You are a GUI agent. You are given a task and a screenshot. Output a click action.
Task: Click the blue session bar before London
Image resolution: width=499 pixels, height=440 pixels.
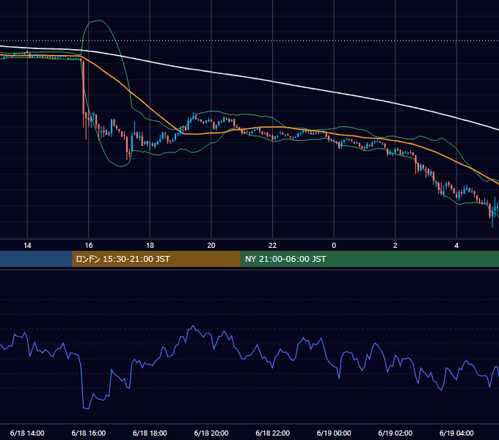36,259
